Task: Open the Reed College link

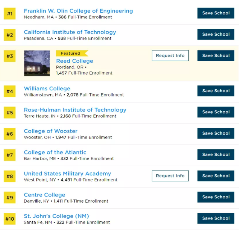Action: pos(74,61)
